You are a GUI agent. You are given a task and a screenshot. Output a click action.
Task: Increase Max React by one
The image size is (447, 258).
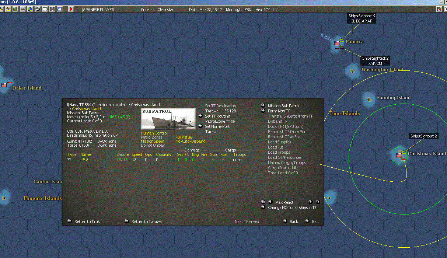click(x=310, y=202)
